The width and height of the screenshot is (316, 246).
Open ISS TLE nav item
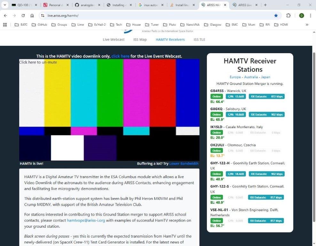tap(199, 39)
